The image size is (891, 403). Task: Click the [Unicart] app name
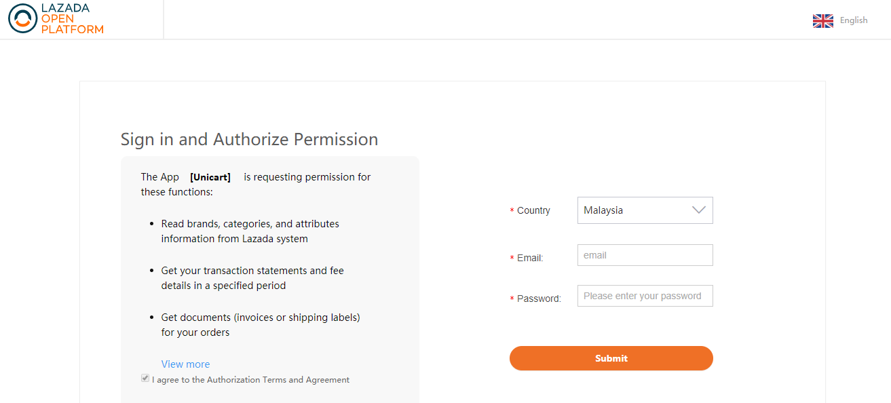tap(210, 177)
